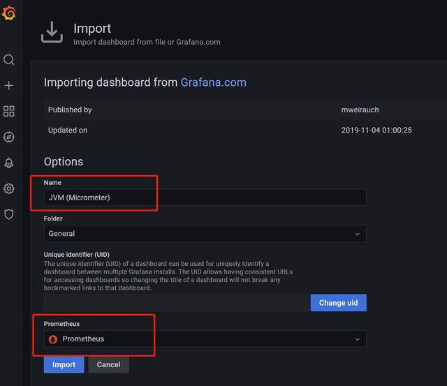The width and height of the screenshot is (447, 386).
Task: Click the Grafana logo icon
Action: click(x=8, y=13)
